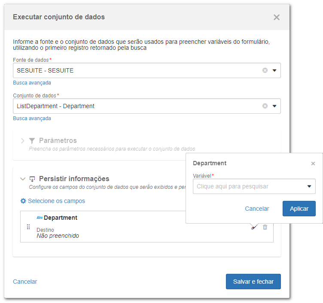Screen dimensions: 323x303
Task: Click the Abc text type icon of Department
Action: 40,218
